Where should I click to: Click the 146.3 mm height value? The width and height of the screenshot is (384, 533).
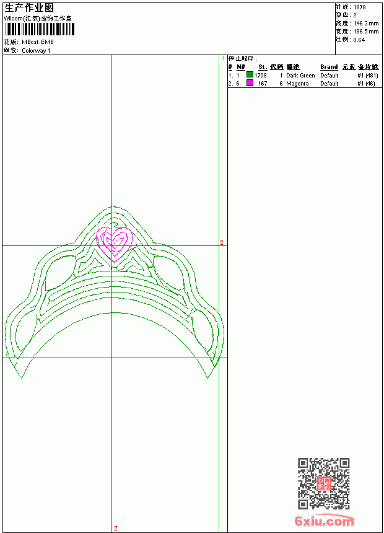coord(366,24)
